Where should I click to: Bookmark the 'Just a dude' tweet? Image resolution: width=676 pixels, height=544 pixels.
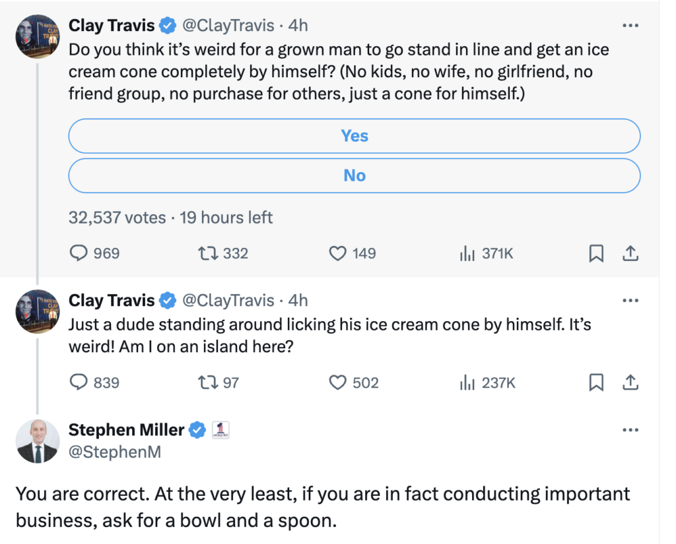pos(596,382)
